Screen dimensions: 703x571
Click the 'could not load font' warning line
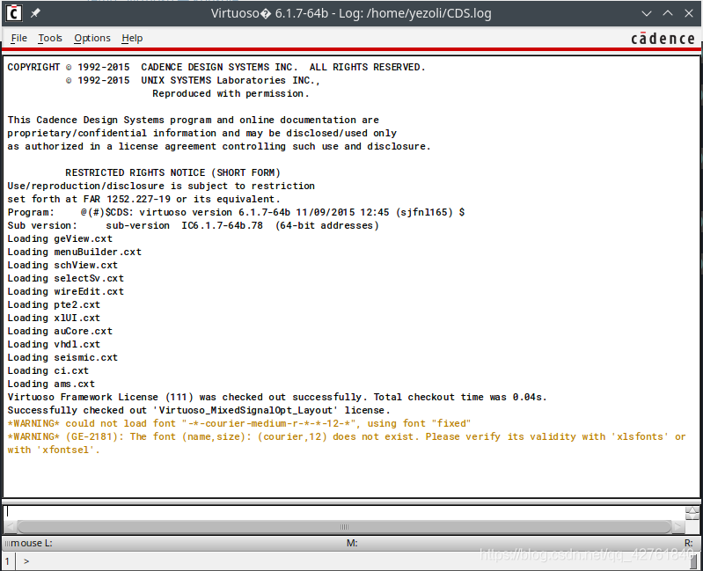(239, 423)
